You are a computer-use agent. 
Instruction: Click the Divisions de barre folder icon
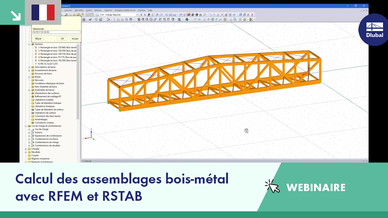click(33, 74)
